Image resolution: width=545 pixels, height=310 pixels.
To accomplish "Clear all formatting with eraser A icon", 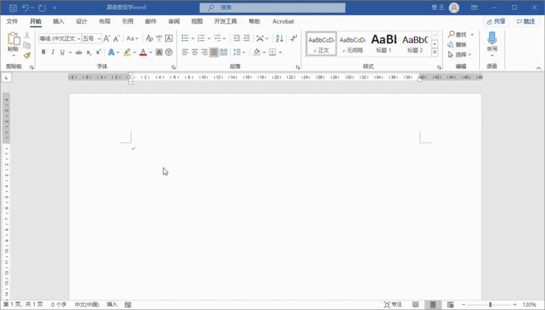I will [149, 39].
